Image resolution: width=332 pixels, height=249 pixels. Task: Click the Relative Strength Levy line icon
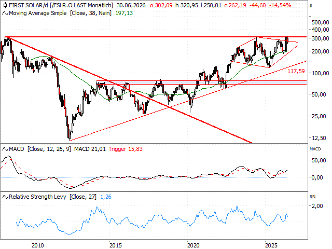[5, 197]
